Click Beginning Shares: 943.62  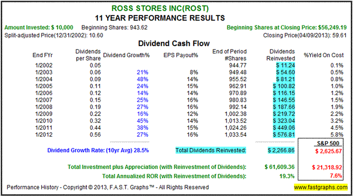pyautogui.click(x=114, y=27)
